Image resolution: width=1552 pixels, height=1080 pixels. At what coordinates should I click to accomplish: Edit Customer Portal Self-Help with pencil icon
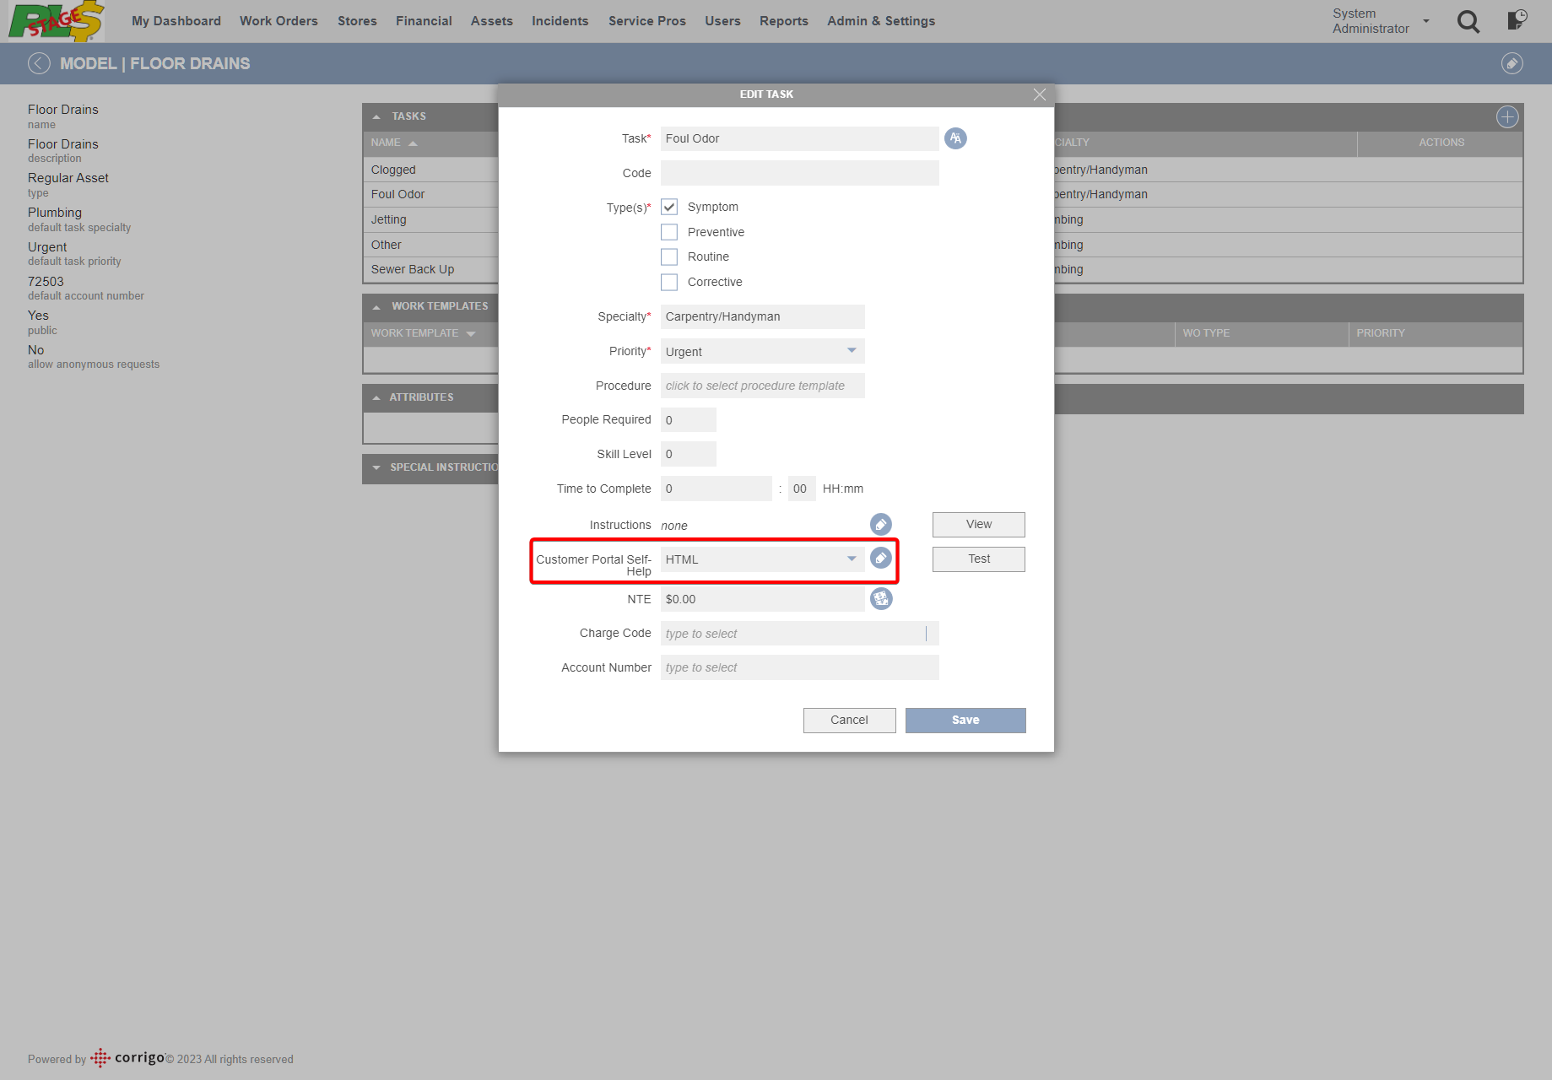pos(880,558)
